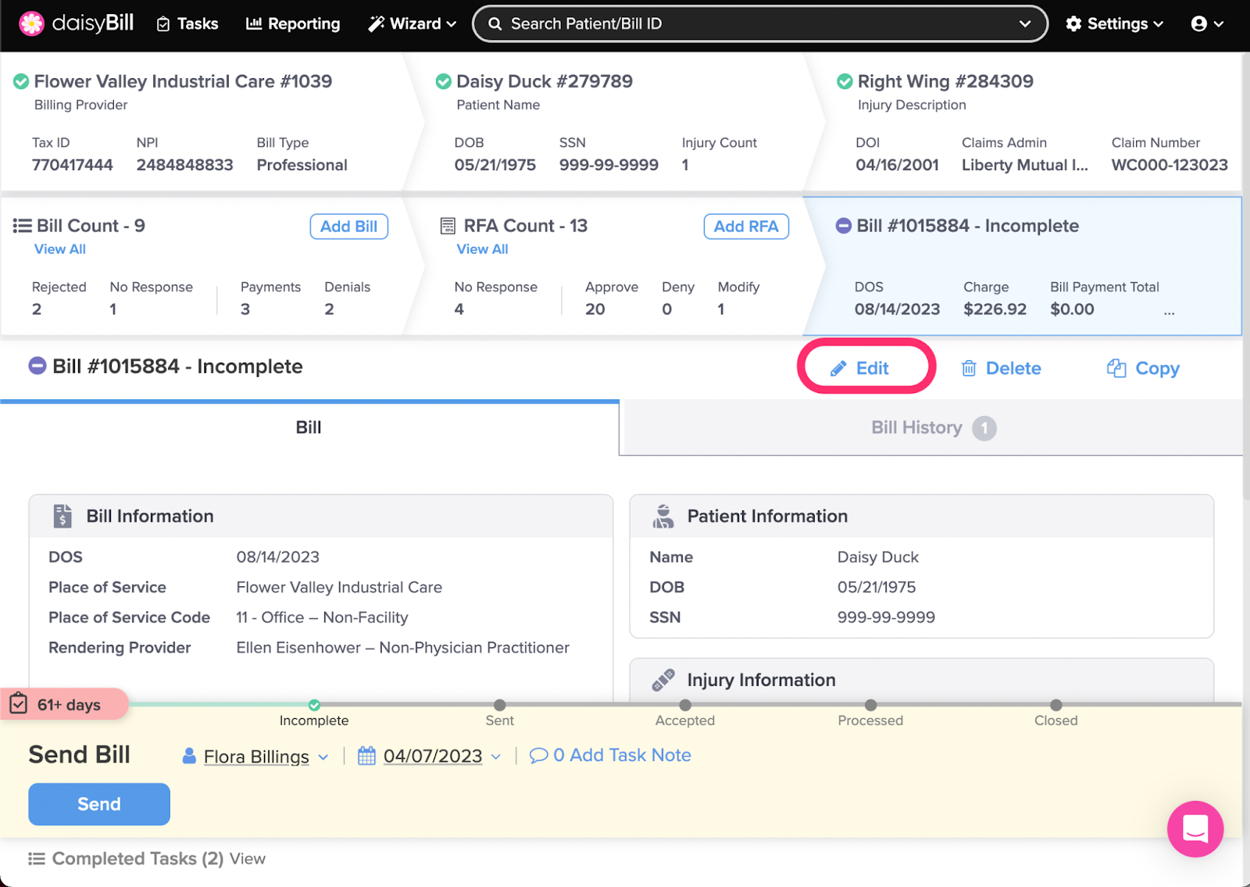Open the user account menu
Viewport: 1250px width, 887px height.
(x=1207, y=23)
